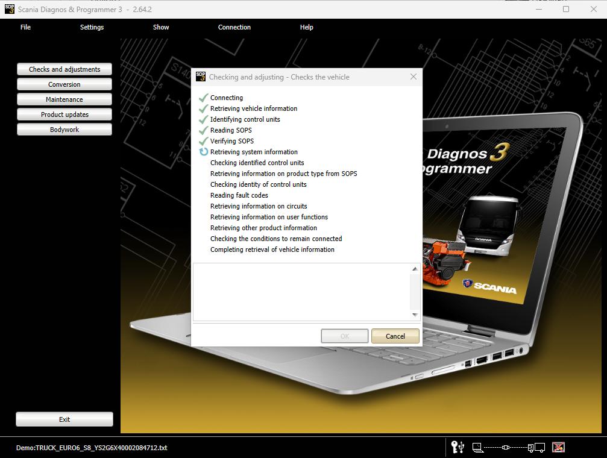Screen dimensions: 607x458
Task: Click the Verifying SOPS step
Action: tap(232, 141)
